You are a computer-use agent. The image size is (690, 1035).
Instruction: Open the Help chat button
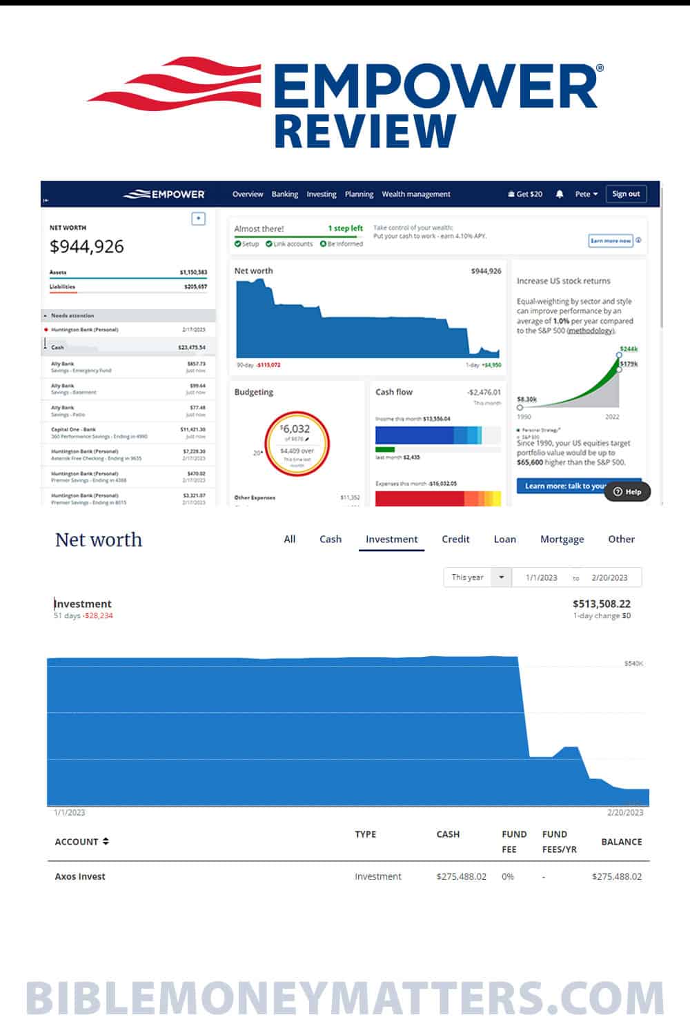pyautogui.click(x=627, y=492)
